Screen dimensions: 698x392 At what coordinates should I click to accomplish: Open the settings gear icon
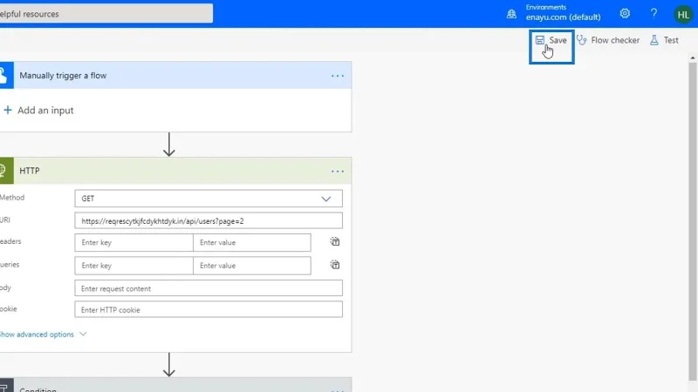[x=625, y=14]
